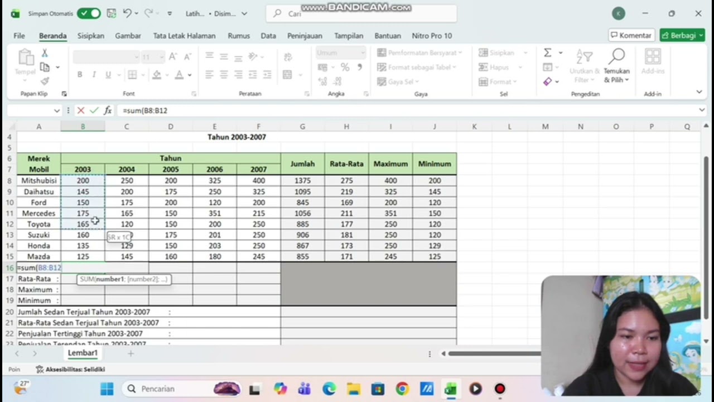Click the Komentar button

[631, 35]
